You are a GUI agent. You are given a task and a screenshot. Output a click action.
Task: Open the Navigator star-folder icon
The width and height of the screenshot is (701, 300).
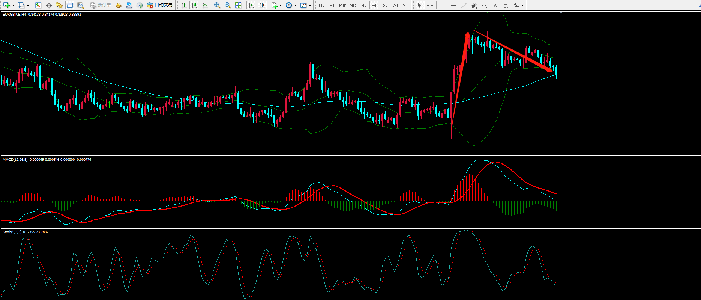[59, 5]
